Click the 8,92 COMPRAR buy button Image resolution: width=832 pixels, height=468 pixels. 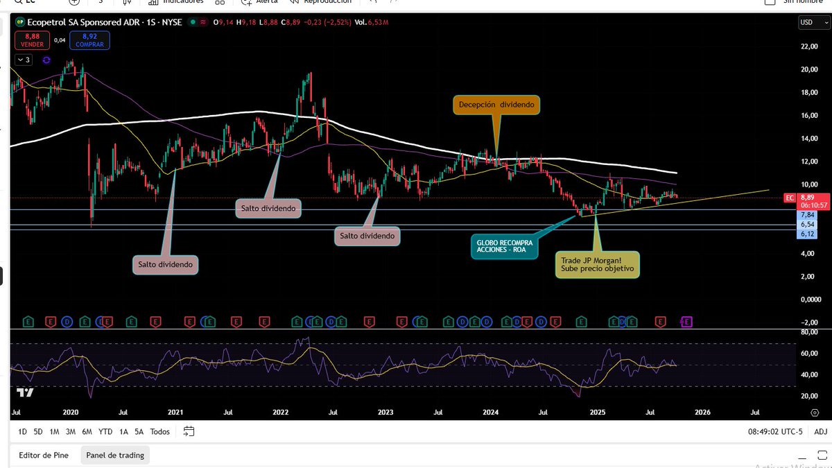[89, 40]
